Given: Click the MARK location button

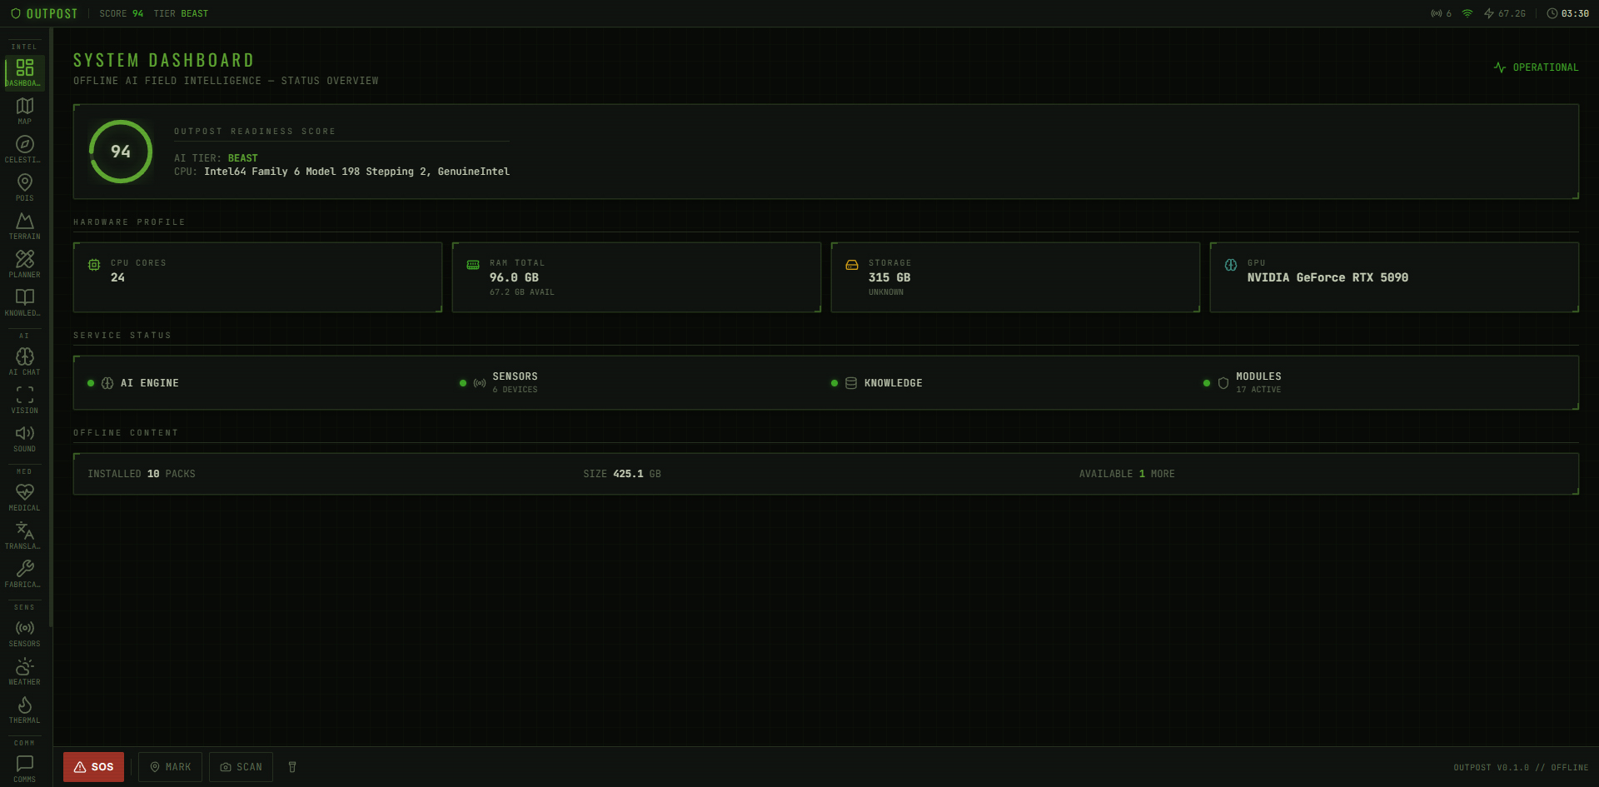Looking at the screenshot, I should pos(170,767).
